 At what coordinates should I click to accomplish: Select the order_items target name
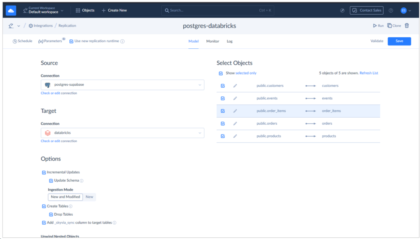tap(331, 111)
